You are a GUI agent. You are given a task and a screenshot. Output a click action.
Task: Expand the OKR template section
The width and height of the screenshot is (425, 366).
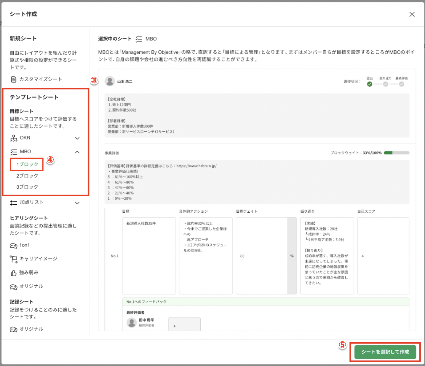tap(77, 138)
